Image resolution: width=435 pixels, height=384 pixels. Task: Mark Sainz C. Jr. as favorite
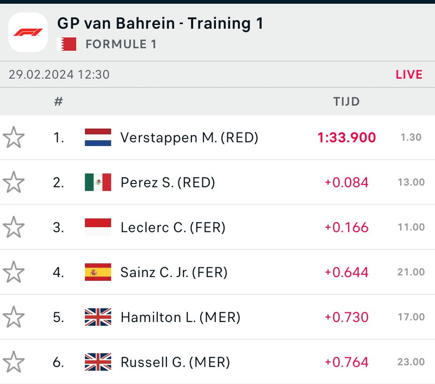[x=14, y=272]
